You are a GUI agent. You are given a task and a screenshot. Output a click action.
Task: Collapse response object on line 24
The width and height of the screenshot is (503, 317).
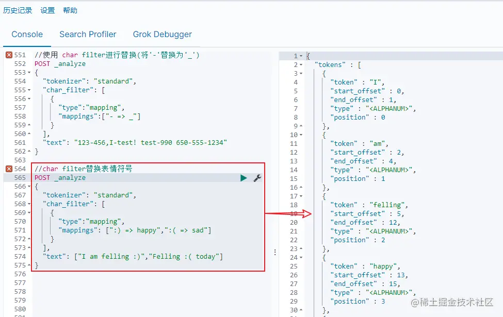(x=301, y=257)
